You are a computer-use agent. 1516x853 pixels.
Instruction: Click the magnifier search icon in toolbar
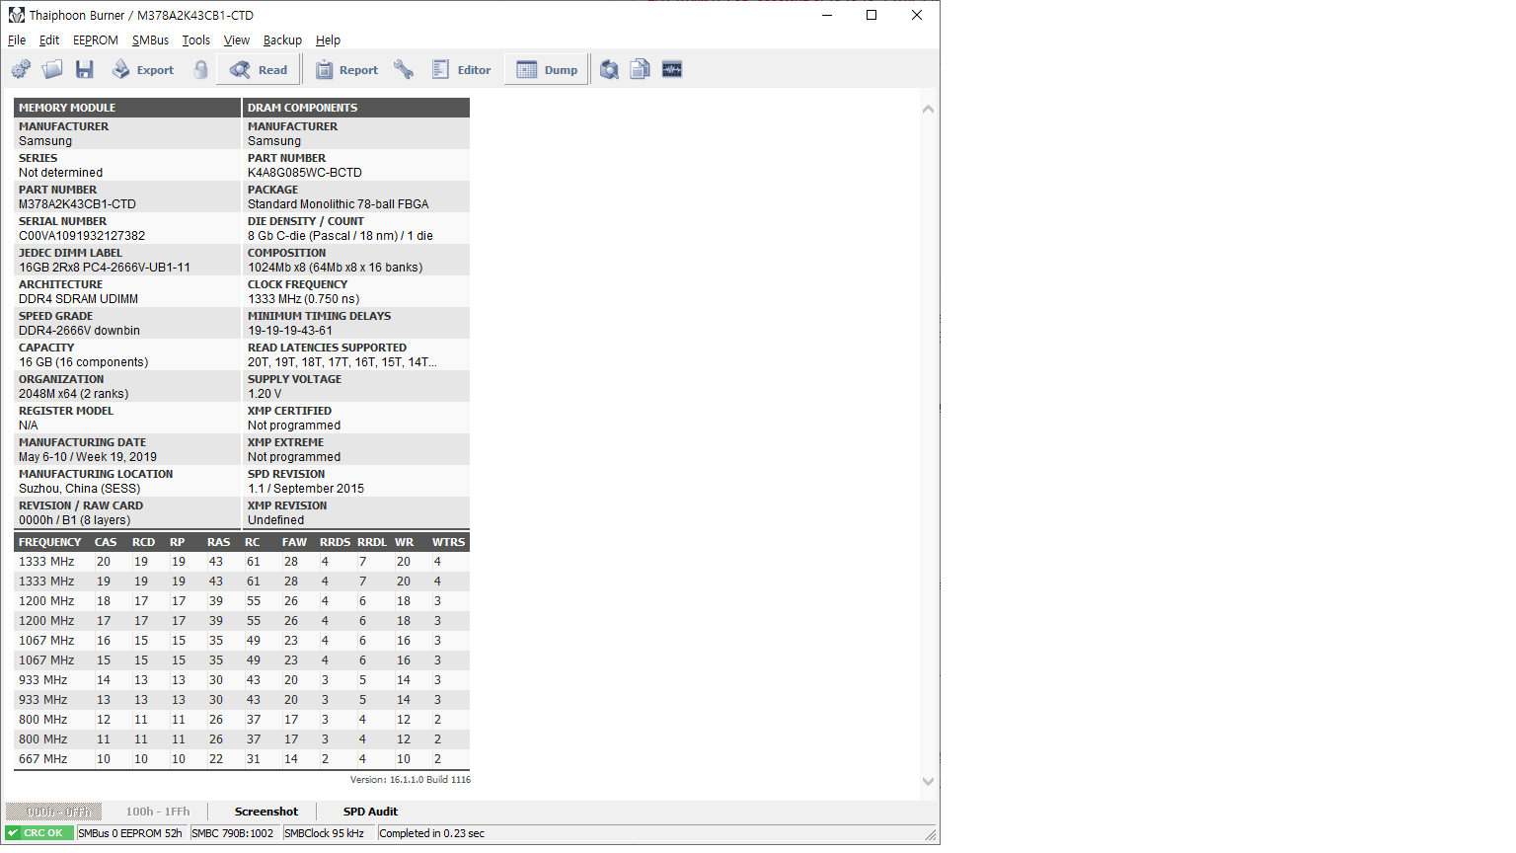[x=609, y=69]
